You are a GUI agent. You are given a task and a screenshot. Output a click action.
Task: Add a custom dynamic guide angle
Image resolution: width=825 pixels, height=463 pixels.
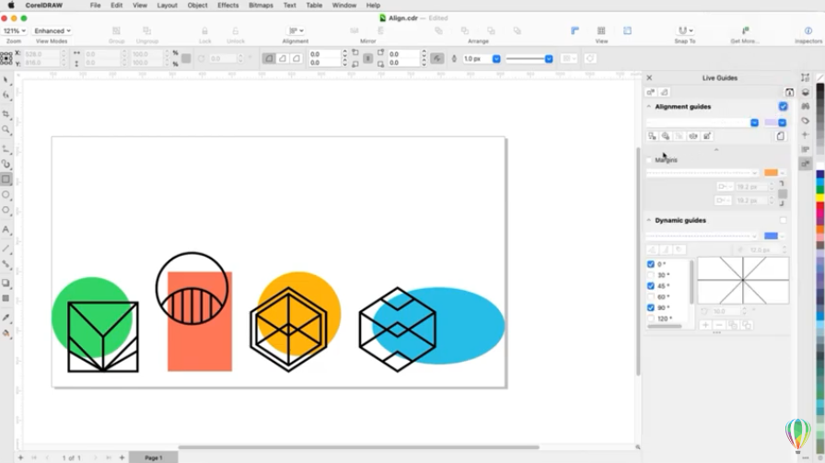tap(705, 325)
